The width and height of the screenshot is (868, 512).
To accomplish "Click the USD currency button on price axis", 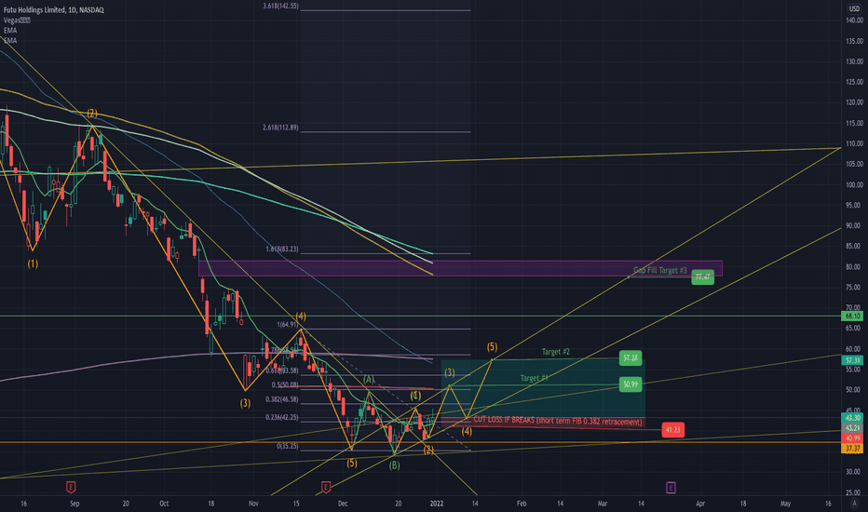I will click(854, 9).
